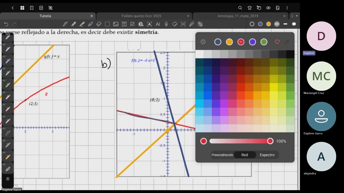Add a new page with plus icon
Image resolution: width=344 pixels, height=193 pixels.
pos(41,8)
